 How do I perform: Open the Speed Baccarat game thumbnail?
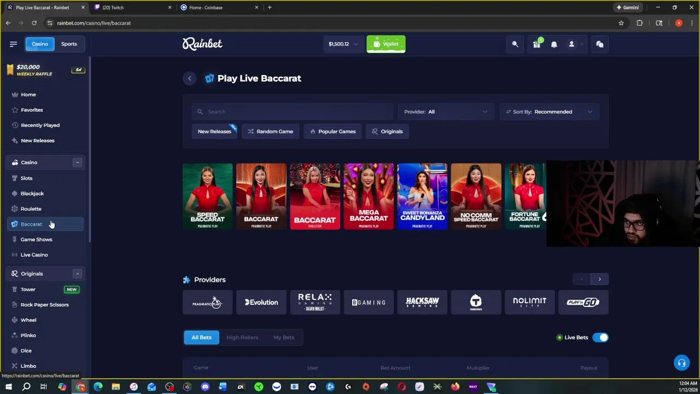click(x=207, y=196)
